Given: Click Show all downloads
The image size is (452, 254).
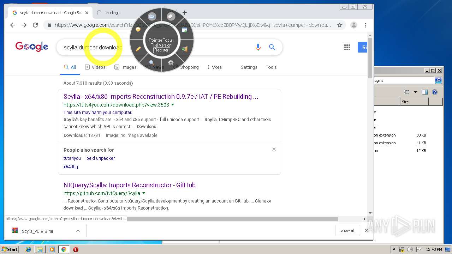Looking at the screenshot, I should 347,230.
